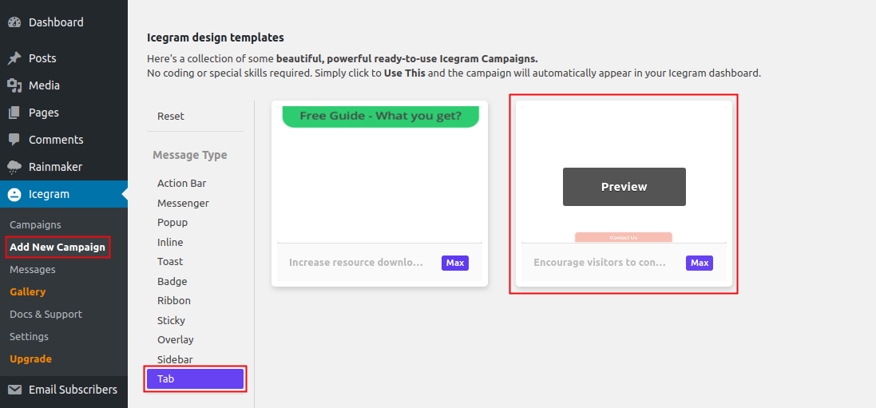The image size is (876, 408).
Task: Click the Dashboard gauge icon
Action: [x=14, y=22]
